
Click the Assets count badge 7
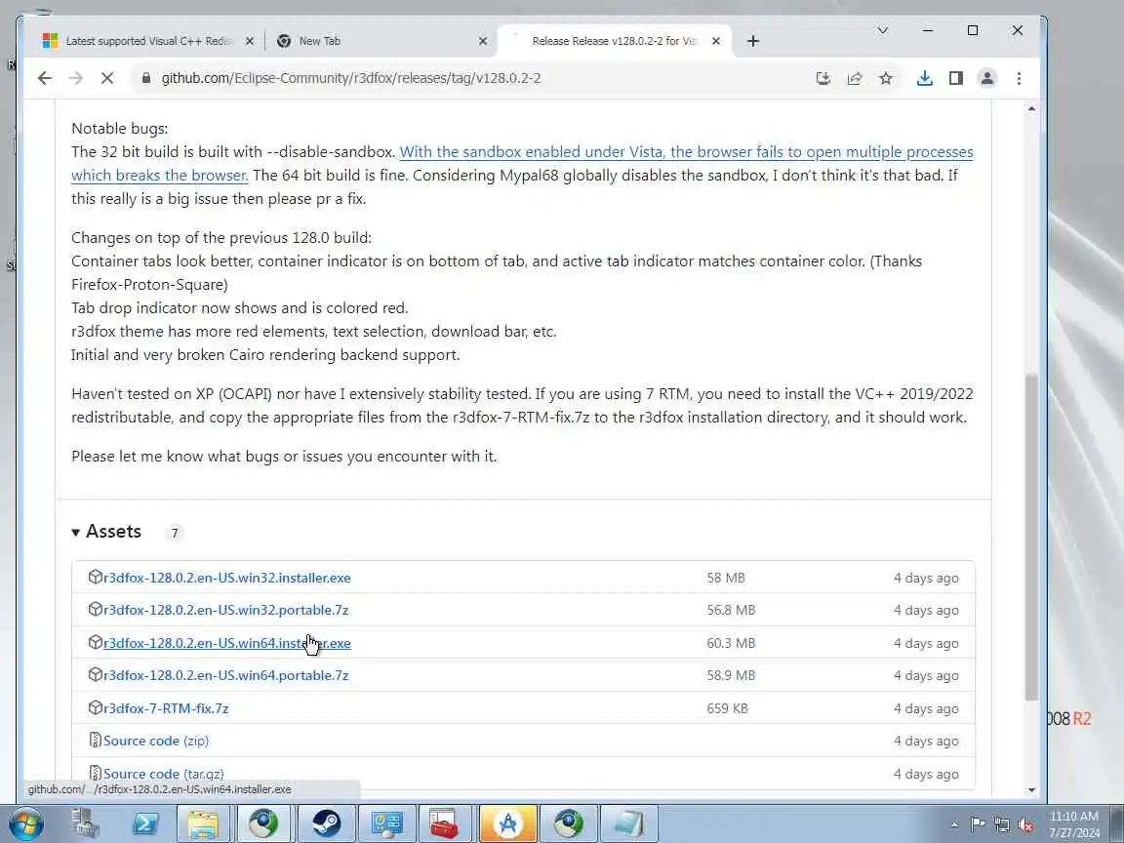[x=175, y=533]
